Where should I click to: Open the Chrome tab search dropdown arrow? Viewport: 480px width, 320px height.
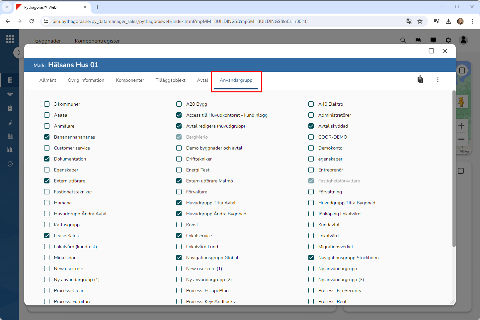click(x=7, y=7)
